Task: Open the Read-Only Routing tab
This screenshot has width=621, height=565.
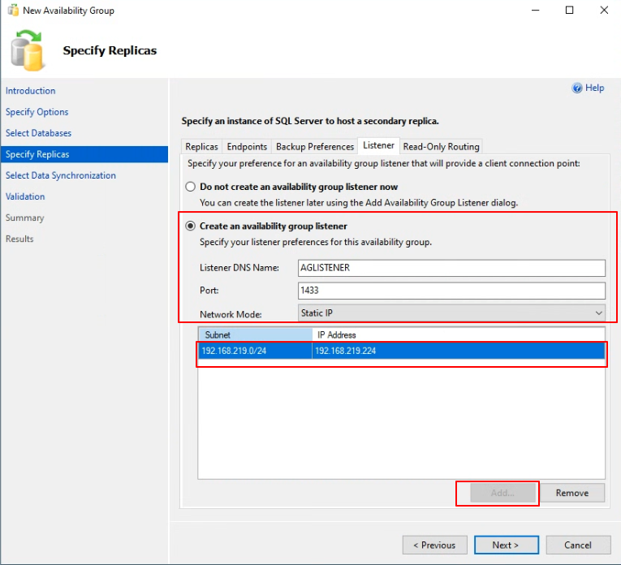Action: [442, 146]
